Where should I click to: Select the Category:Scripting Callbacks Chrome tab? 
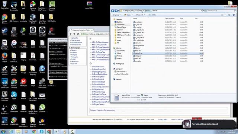pos(82,30)
